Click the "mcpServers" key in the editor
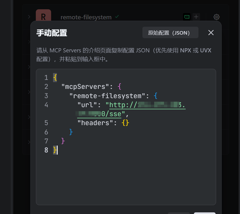This screenshot has height=214, width=240. click(85, 87)
